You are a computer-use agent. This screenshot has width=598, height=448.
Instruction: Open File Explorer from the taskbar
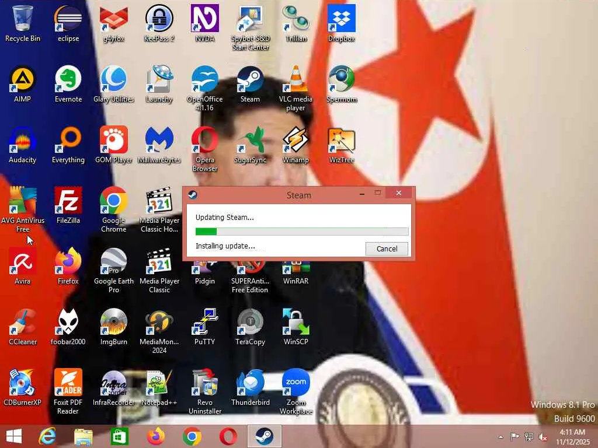tap(83, 436)
